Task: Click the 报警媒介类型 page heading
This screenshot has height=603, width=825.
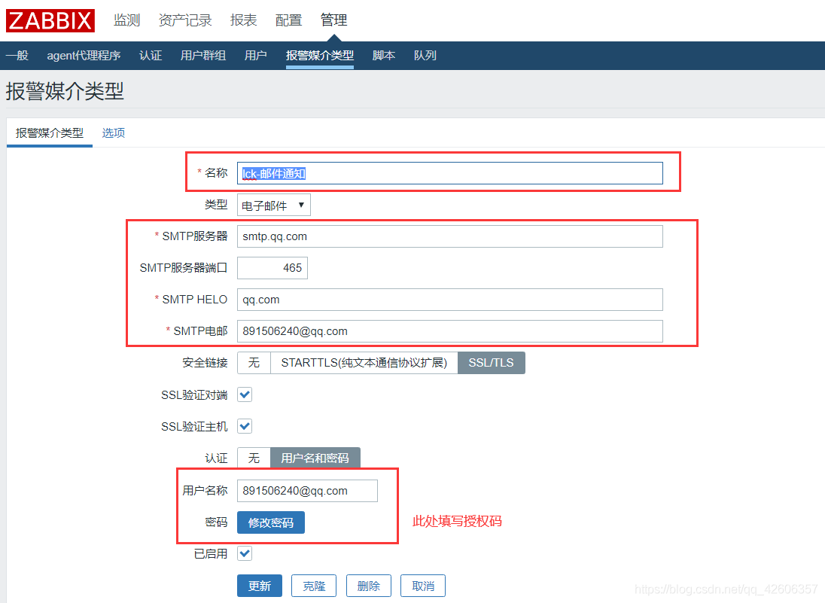Action: coord(65,91)
